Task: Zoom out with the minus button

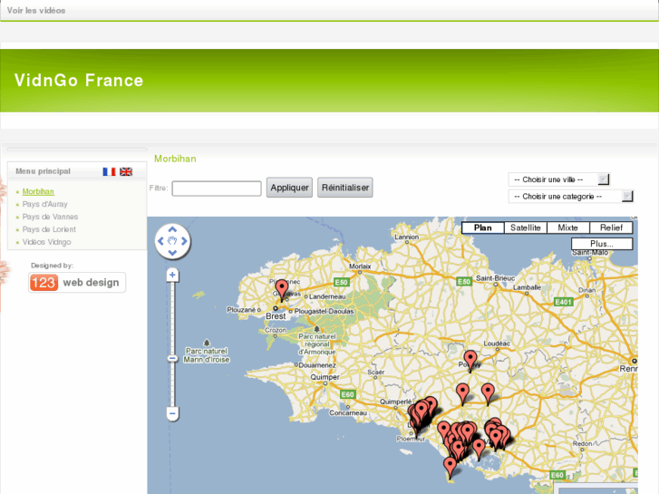Action: coord(172,413)
